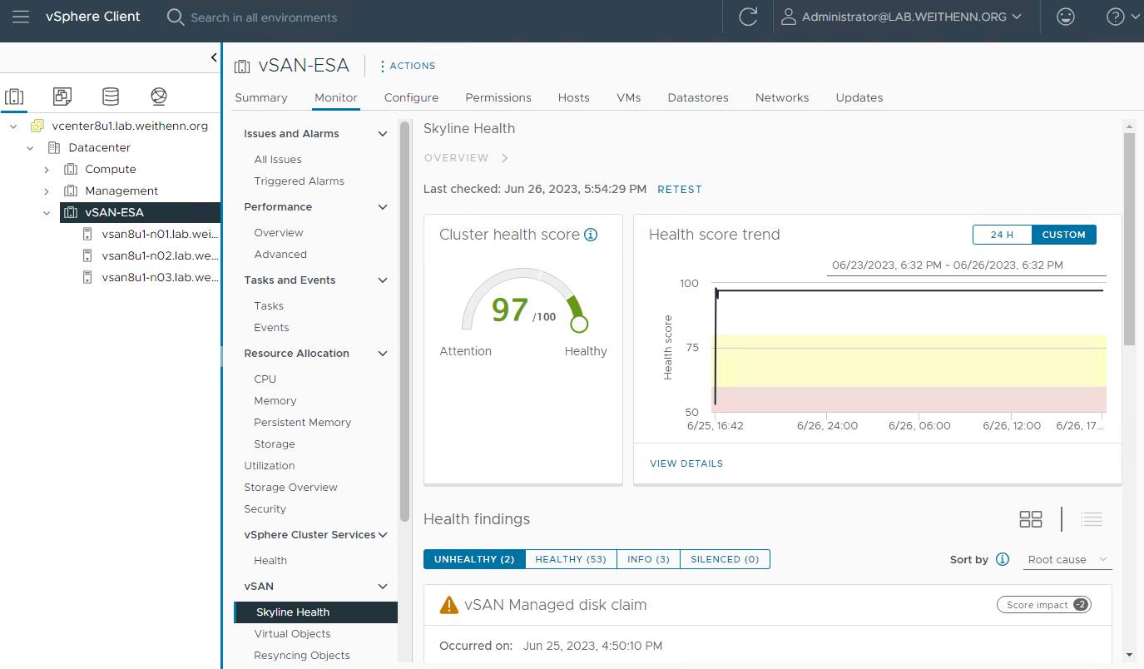Click the vSAN Managed disk claim warning icon
The image size is (1144, 669).
[449, 605]
